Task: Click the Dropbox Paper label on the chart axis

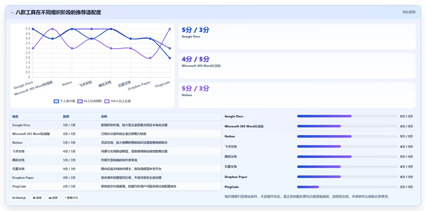Action: click(x=139, y=86)
